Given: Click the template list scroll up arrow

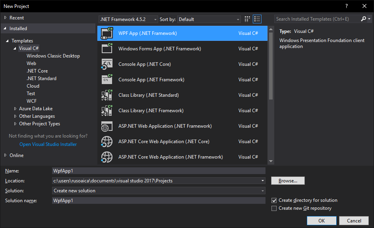Looking at the screenshot, I should tap(271, 29).
